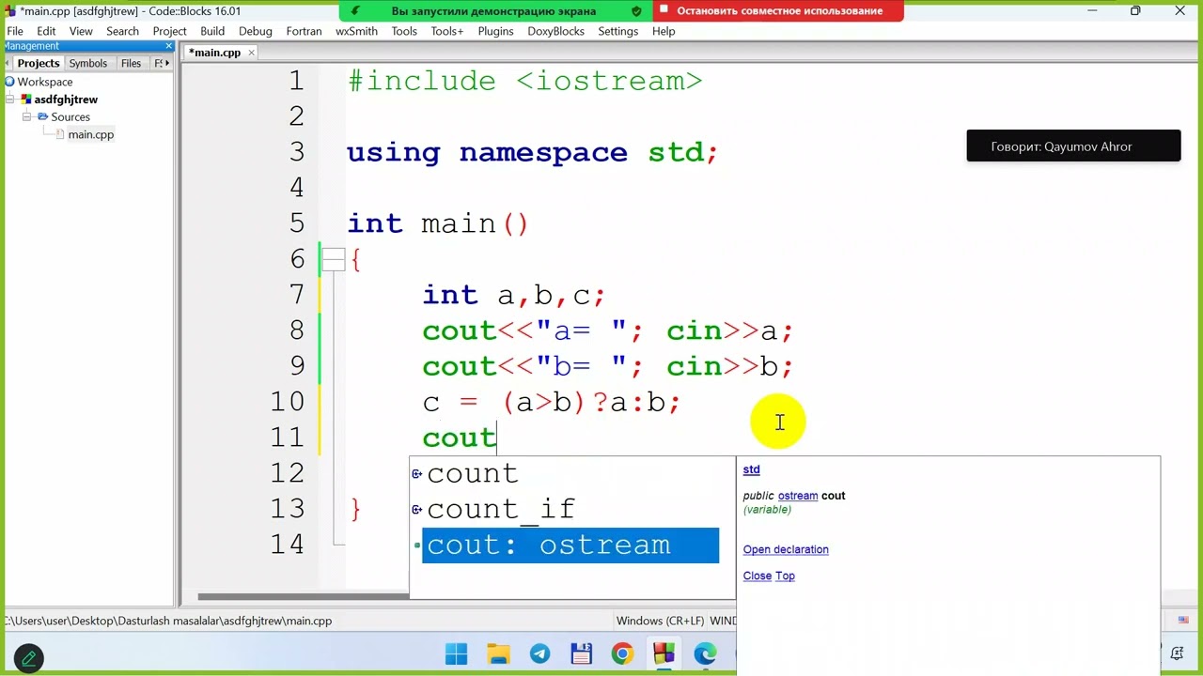Open the Build menu
The image size is (1203, 676).
pos(212,31)
